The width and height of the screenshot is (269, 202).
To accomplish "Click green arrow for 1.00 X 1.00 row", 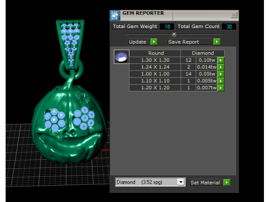I will 221,74.
